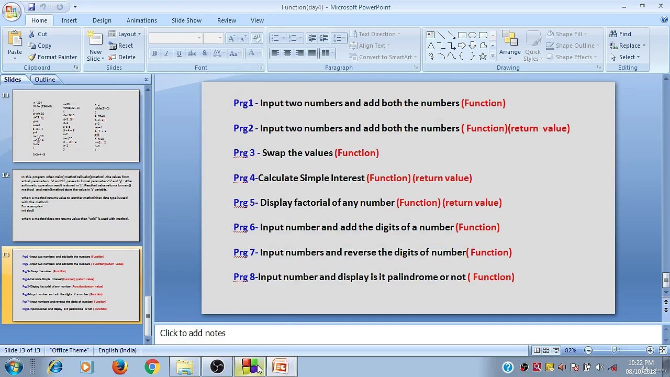Toggle Underline formatting button
Viewport: 670px width, 377px height.
179,53
